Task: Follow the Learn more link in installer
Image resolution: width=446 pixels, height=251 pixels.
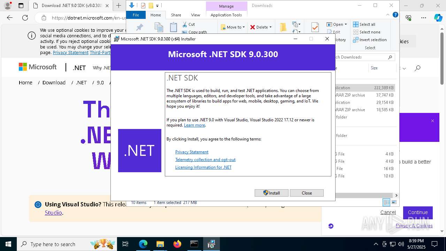Action: tap(194, 125)
